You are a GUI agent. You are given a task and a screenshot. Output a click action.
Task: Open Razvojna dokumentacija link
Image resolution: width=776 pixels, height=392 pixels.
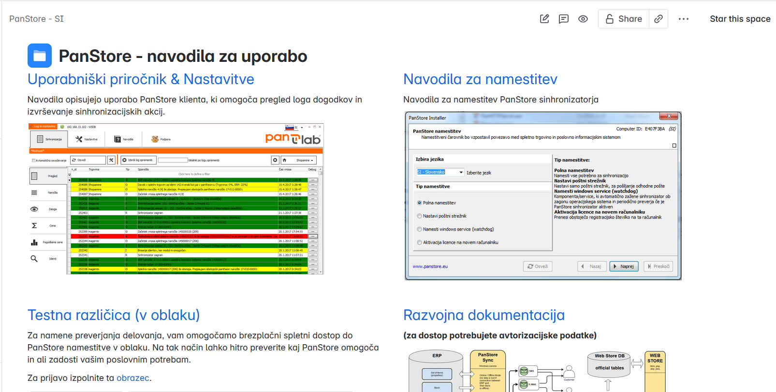484,315
